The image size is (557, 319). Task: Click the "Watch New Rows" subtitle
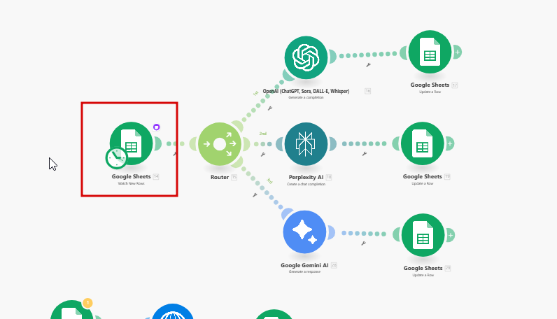[x=131, y=184]
